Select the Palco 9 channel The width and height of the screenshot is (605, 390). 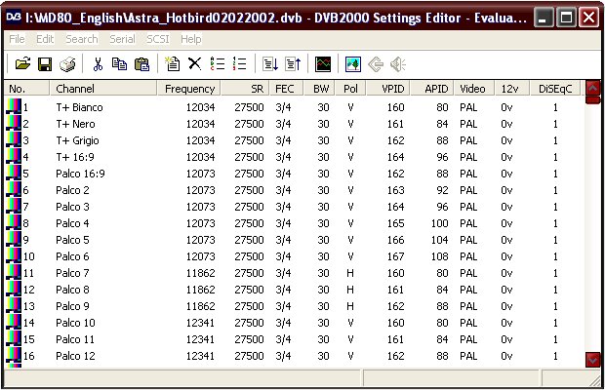[72, 306]
